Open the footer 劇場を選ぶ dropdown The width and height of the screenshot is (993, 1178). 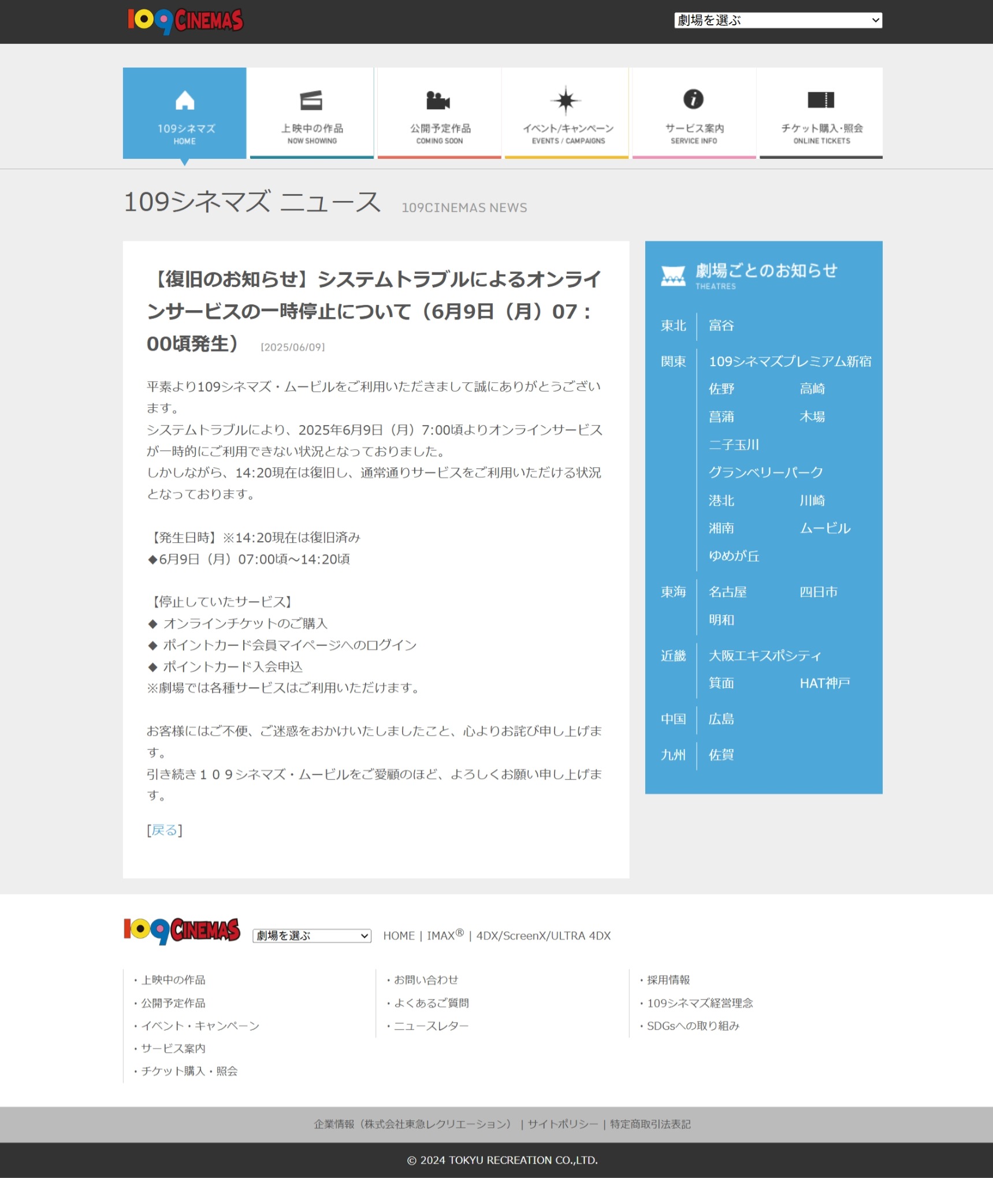[312, 935]
